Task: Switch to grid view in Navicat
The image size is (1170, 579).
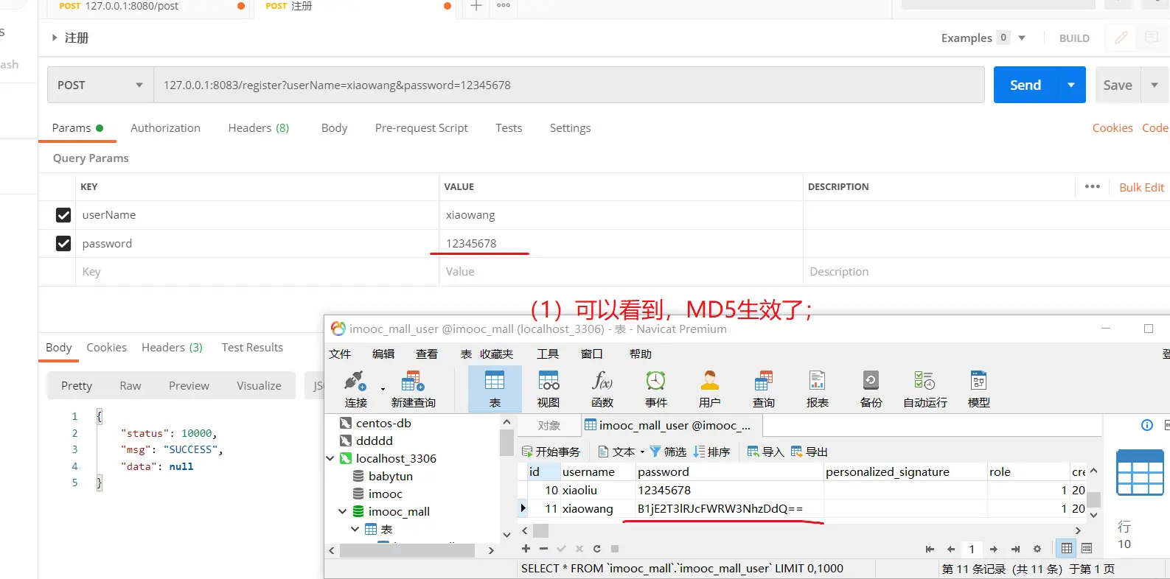Action: coord(1066,548)
